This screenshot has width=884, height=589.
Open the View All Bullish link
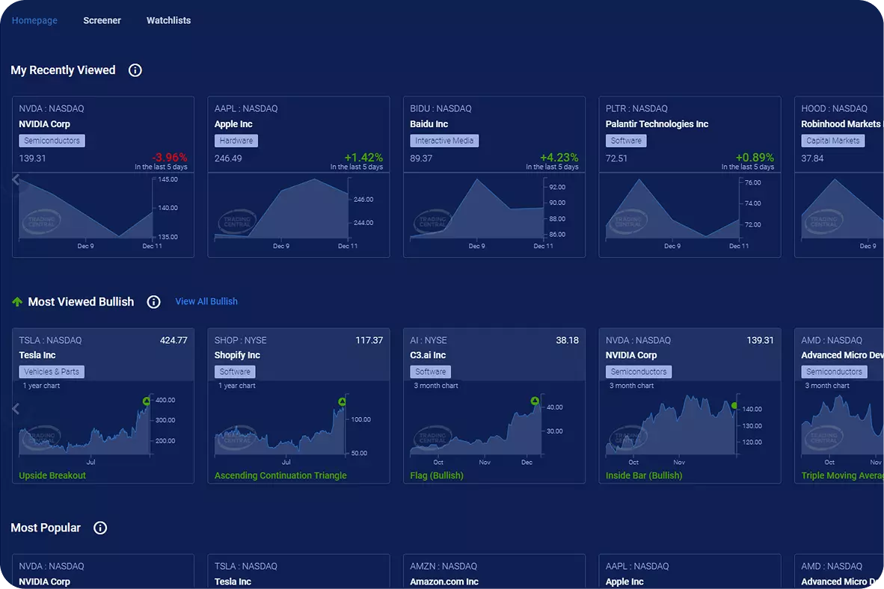(x=206, y=301)
